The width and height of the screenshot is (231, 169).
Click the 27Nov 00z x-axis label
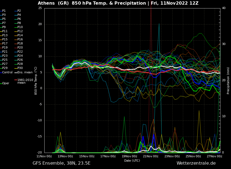tap(214, 156)
